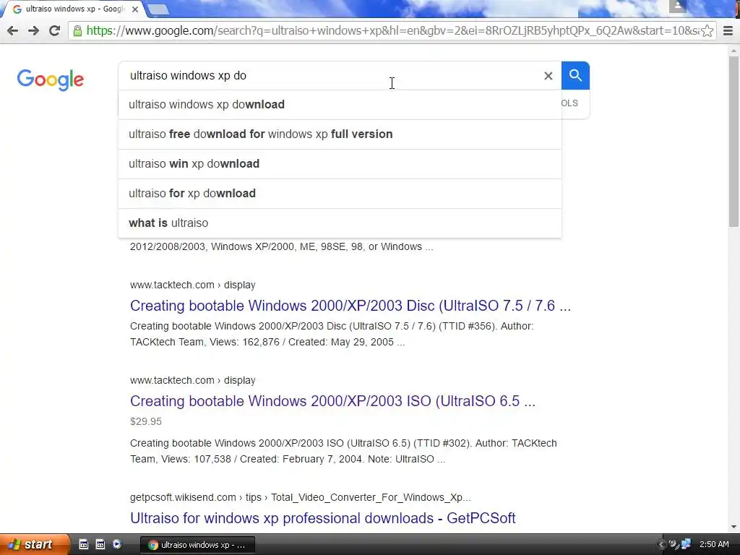
Task: Open Creating bootable ISO UltraISO 6.5 link
Action: tap(332, 401)
